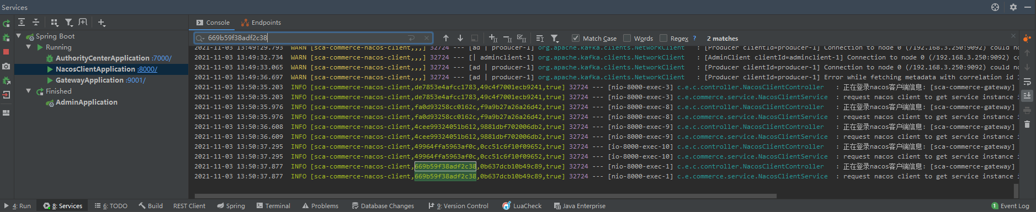Image resolution: width=1036 pixels, height=212 pixels.
Task: Expand all services in the tree
Action: (22, 23)
